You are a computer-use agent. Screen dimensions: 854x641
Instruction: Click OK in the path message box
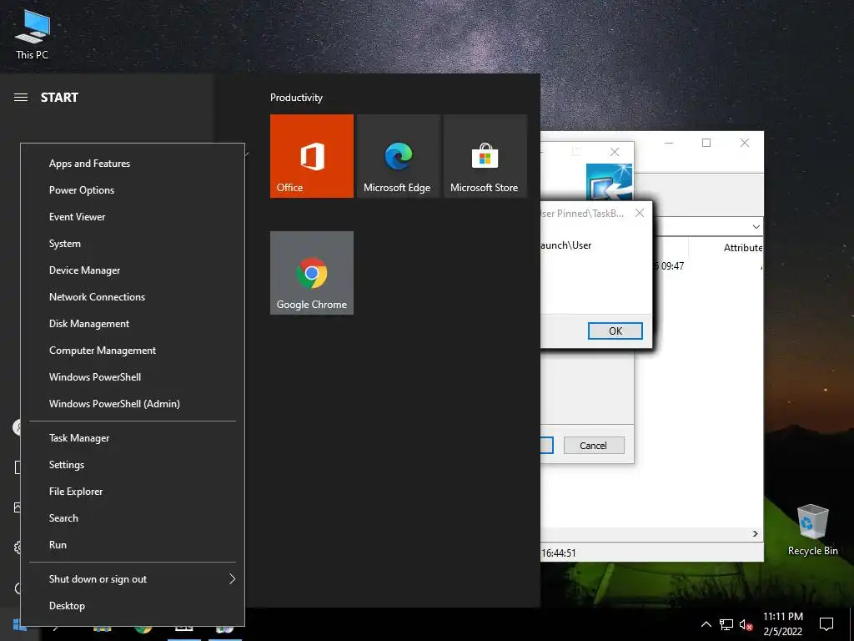615,331
